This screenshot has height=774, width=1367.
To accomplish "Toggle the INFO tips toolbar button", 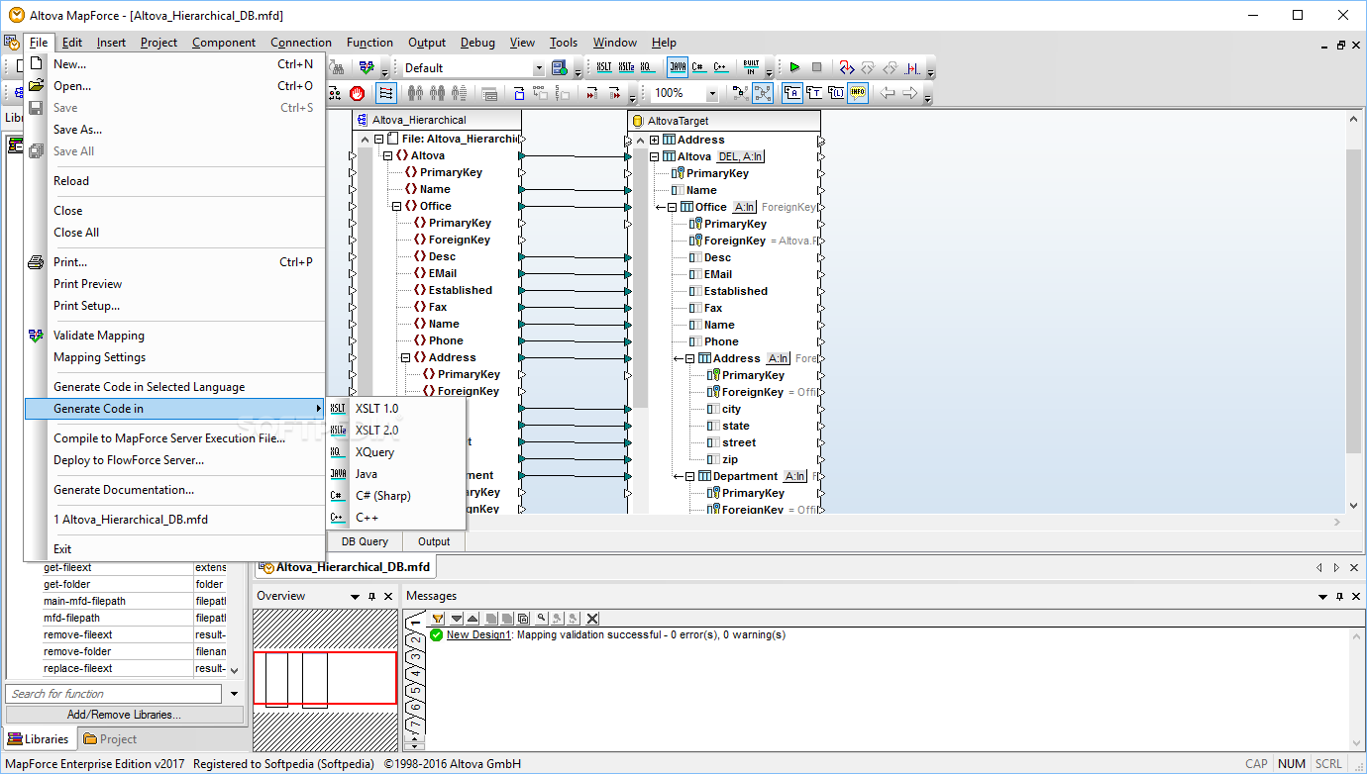I will point(857,93).
